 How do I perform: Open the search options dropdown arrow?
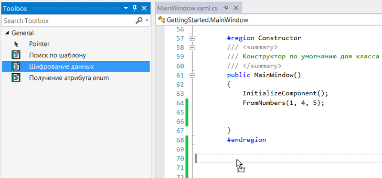click(147, 21)
